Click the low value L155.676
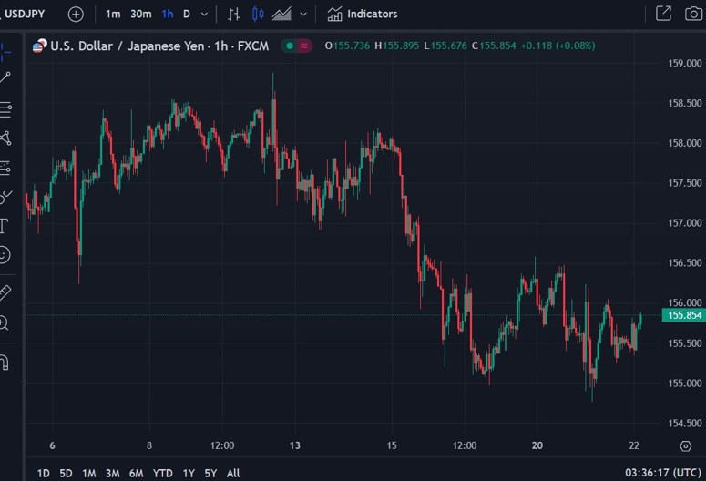The image size is (706, 481). click(x=445, y=46)
